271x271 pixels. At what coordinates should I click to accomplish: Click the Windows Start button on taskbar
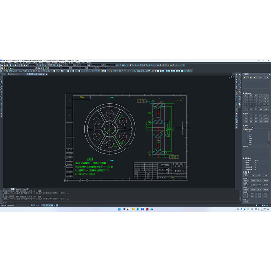click(x=119, y=209)
